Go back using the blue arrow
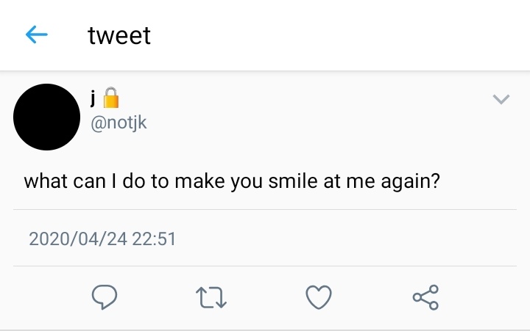The height and width of the screenshot is (331, 530). (x=37, y=34)
